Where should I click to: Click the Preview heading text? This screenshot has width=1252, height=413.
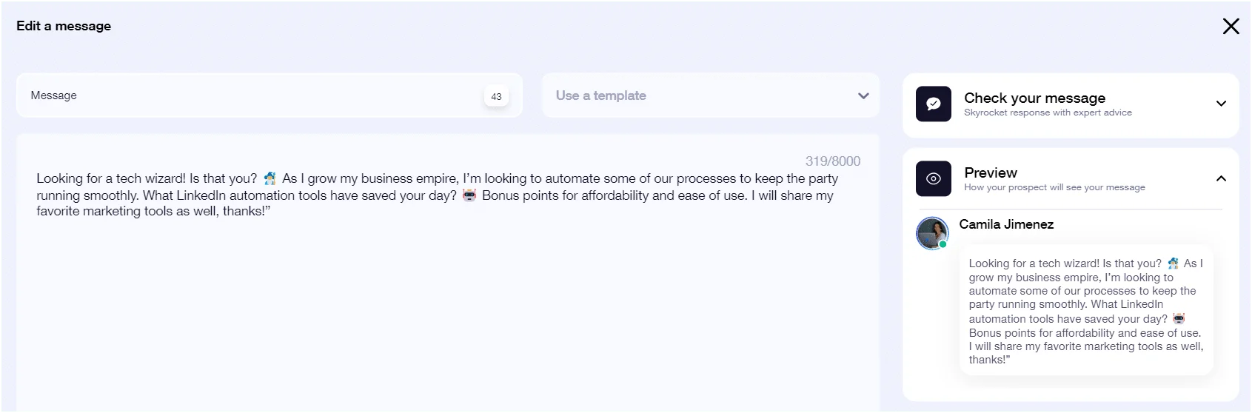click(991, 172)
